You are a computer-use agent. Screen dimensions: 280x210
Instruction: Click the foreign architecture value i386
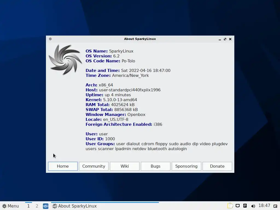[x=158, y=124]
